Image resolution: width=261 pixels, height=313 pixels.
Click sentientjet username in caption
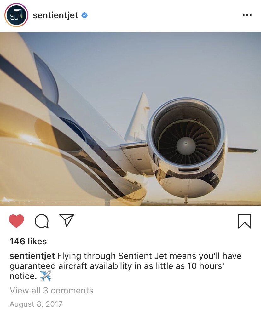tap(32, 256)
